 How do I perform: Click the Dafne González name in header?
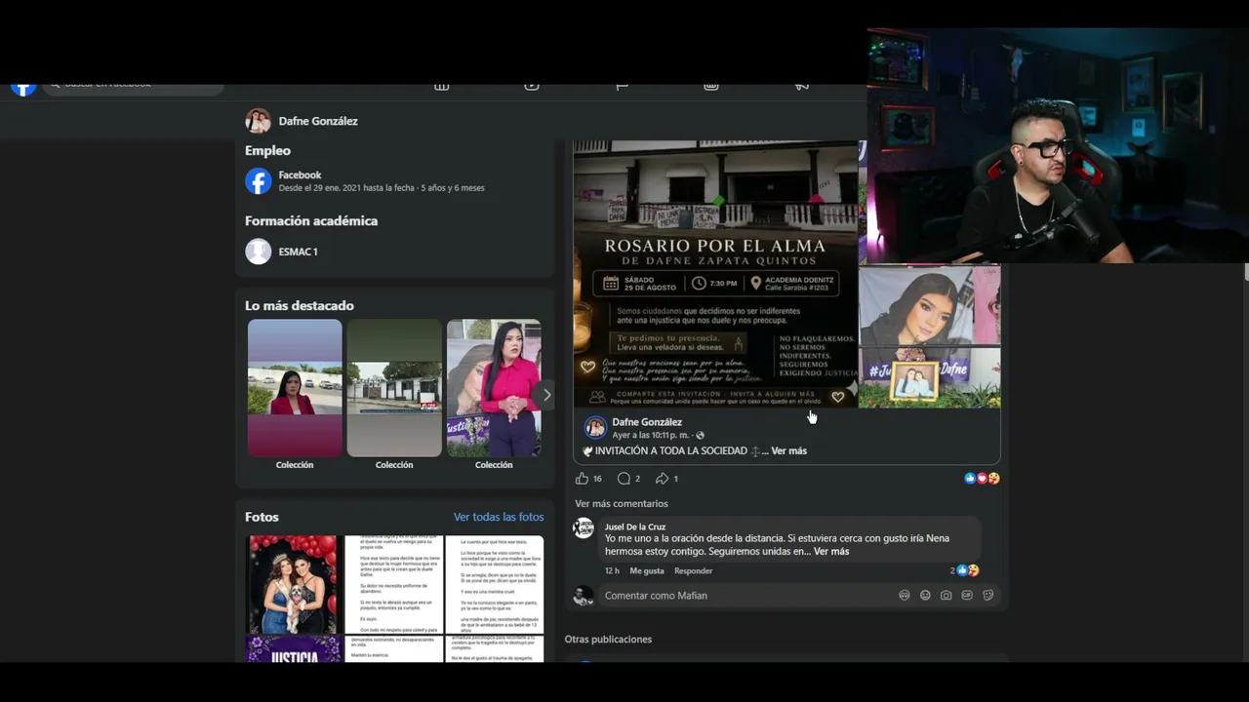coord(318,121)
